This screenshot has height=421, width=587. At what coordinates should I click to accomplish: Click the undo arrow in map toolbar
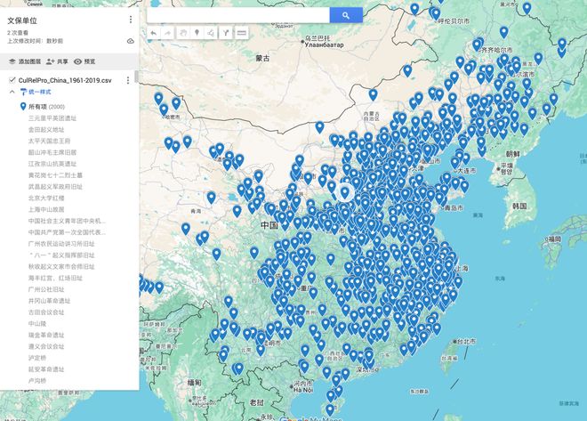coord(154,33)
